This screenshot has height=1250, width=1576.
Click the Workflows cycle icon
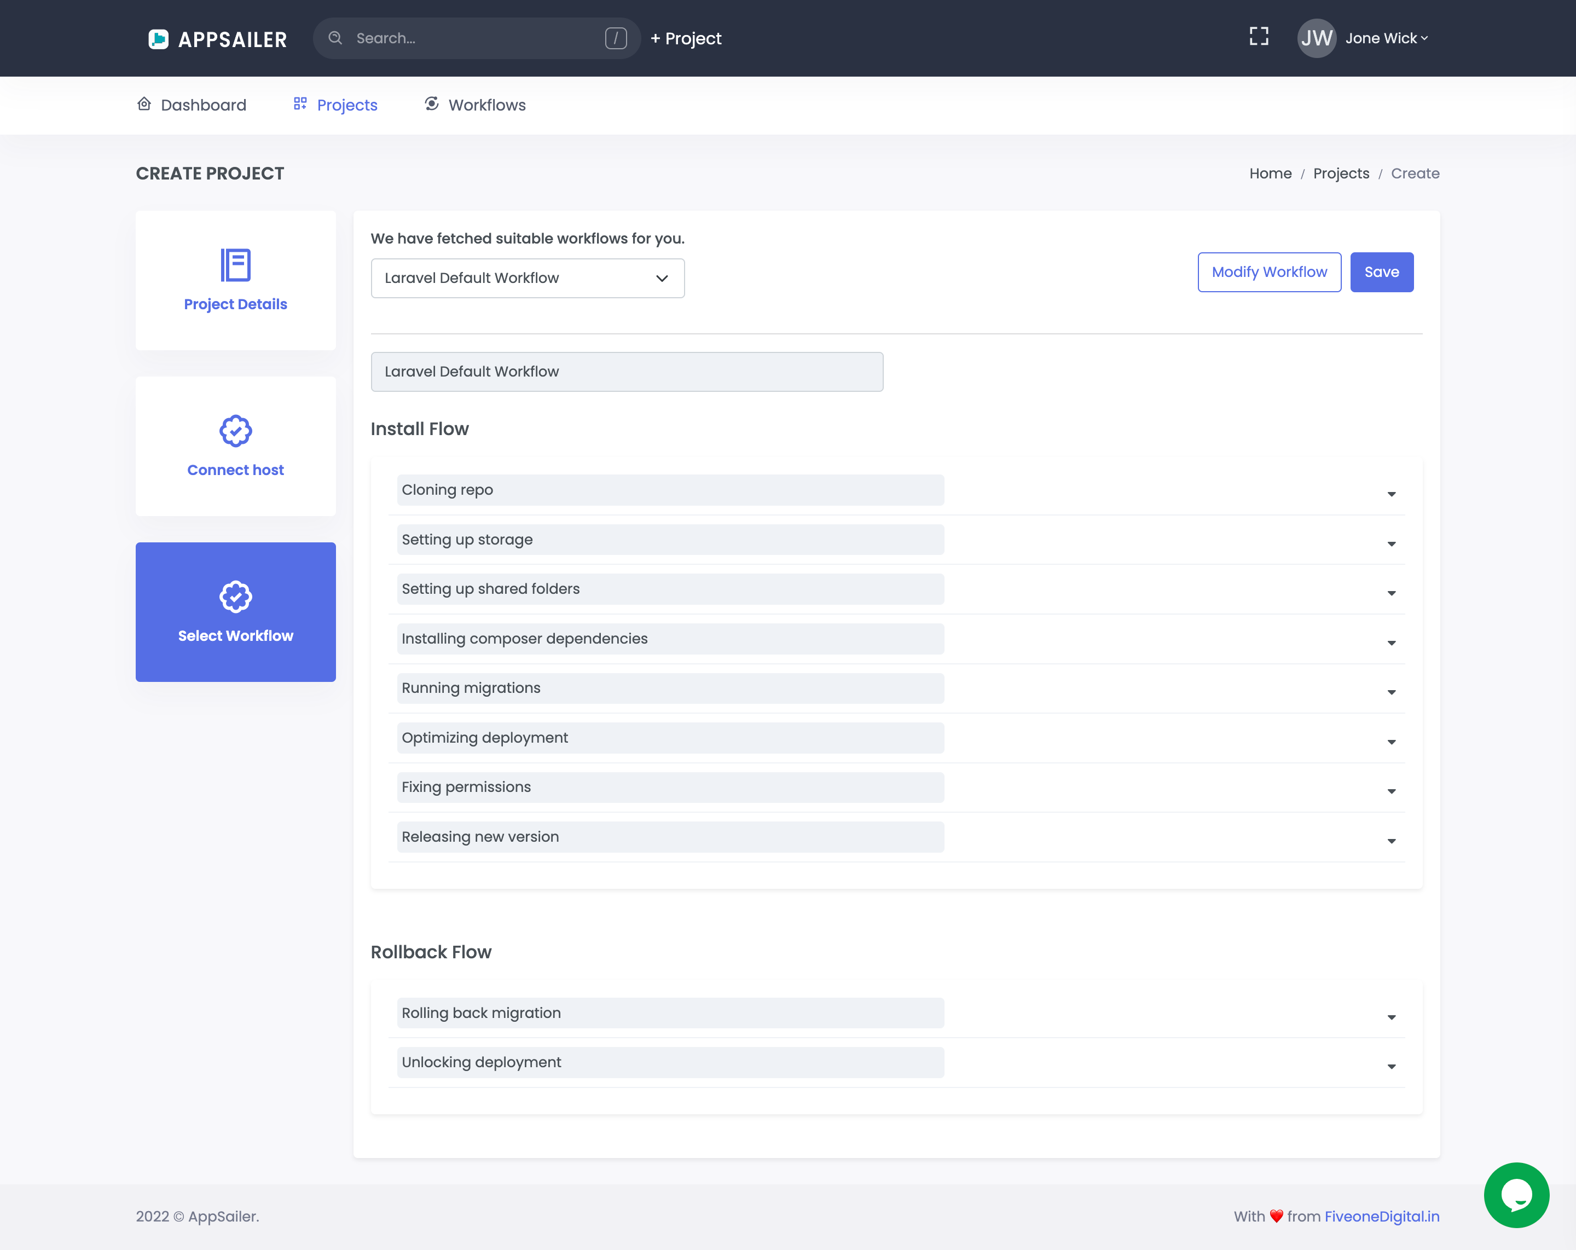point(431,104)
